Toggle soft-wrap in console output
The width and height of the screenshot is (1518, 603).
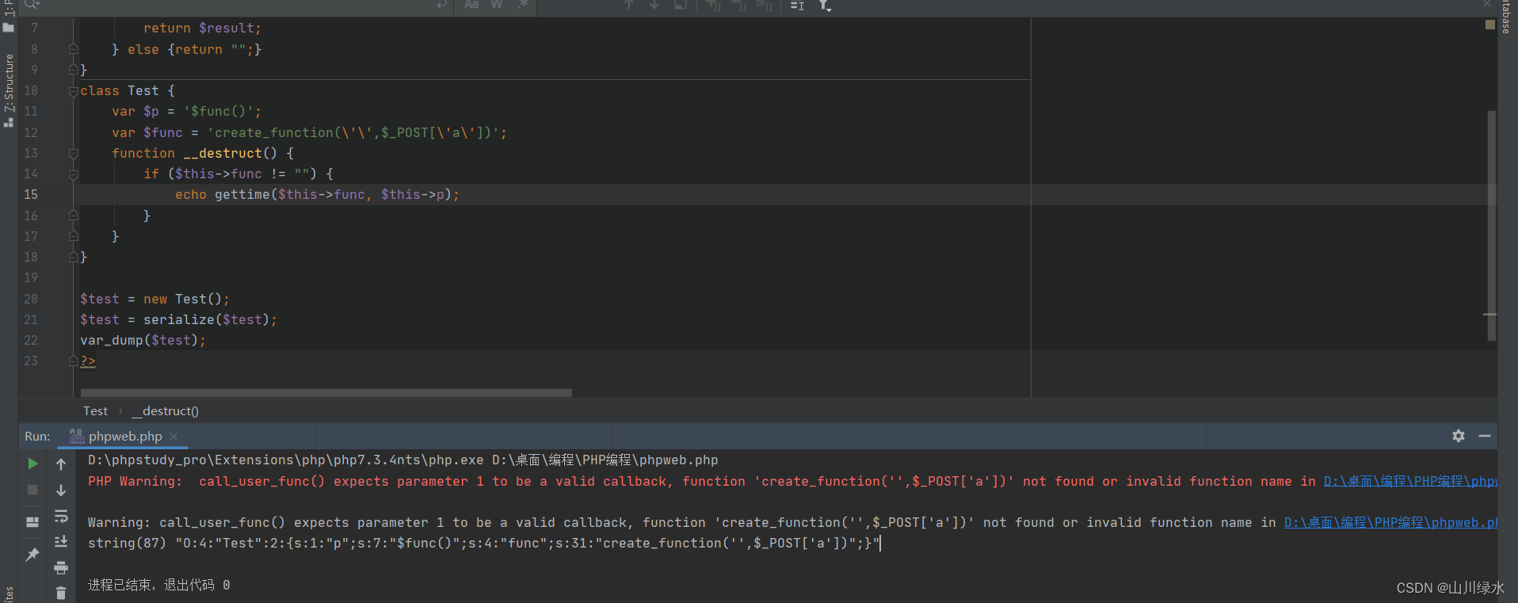tap(61, 517)
